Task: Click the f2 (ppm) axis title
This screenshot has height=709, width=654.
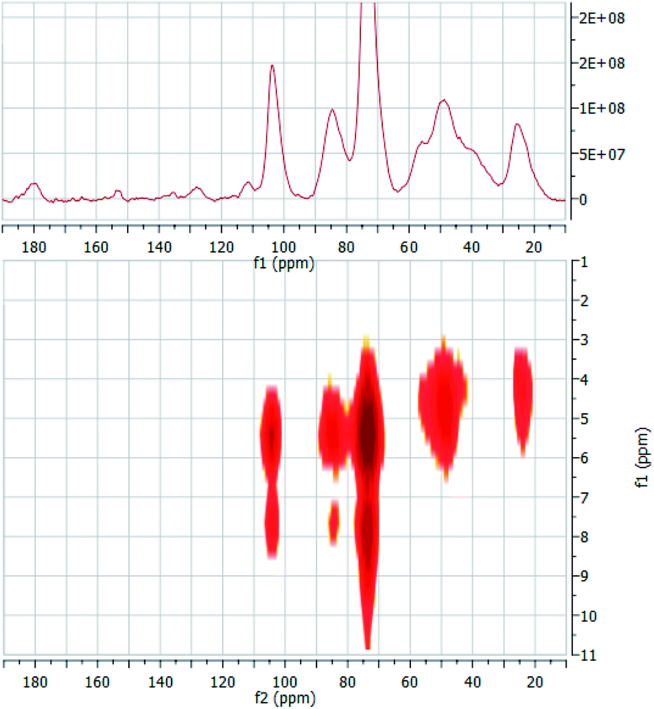Action: [x=285, y=699]
